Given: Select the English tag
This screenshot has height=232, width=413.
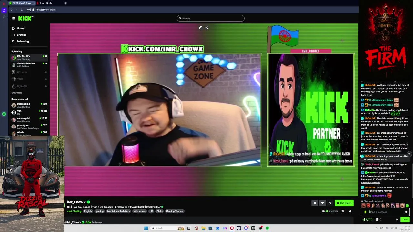Looking at the screenshot, I should pyautogui.click(x=88, y=211).
